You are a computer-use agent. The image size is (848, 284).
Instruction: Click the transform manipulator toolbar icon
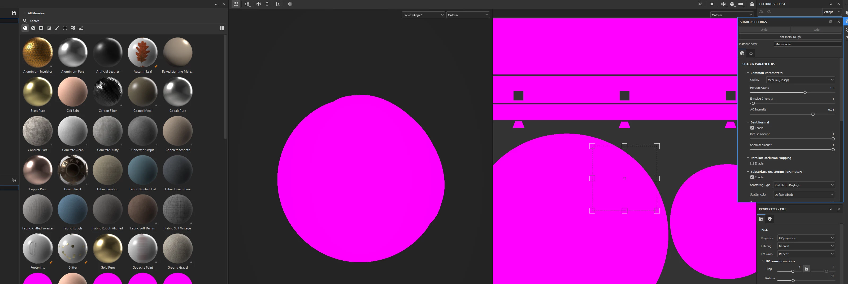coord(236,4)
